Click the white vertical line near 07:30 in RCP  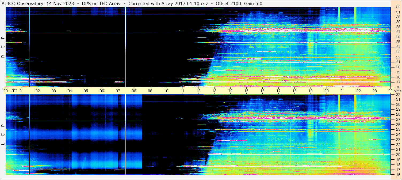pos(125,47)
